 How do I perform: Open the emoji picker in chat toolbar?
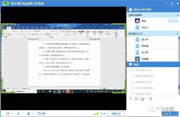click(x=136, y=99)
